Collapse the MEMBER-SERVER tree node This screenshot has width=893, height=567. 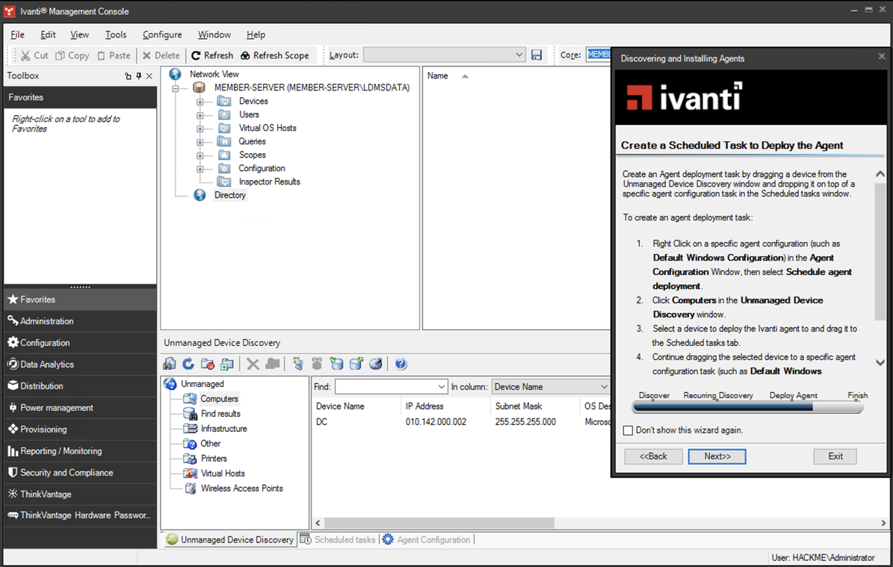176,88
